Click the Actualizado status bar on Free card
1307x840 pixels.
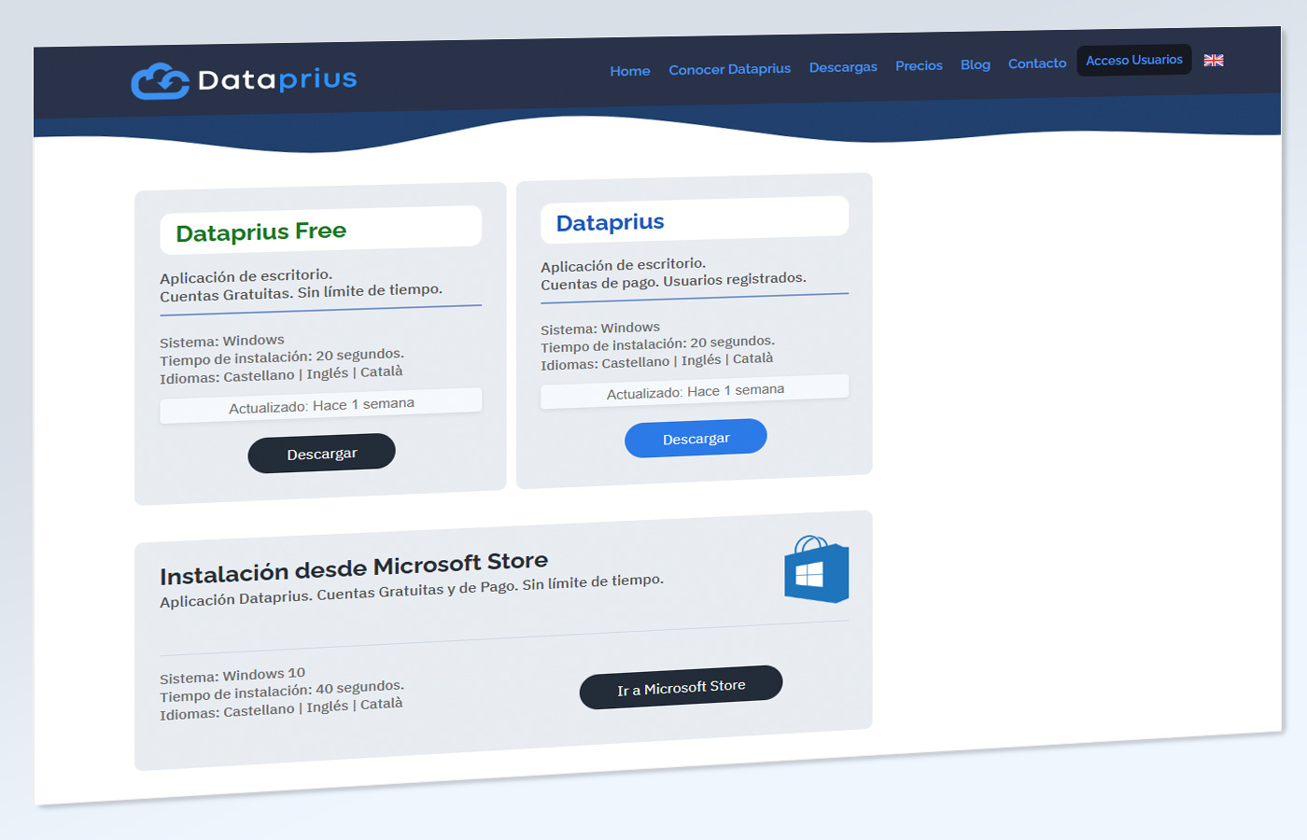coord(320,401)
